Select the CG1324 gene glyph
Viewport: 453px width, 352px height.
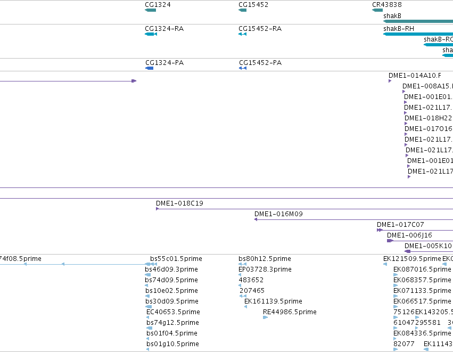point(150,10)
